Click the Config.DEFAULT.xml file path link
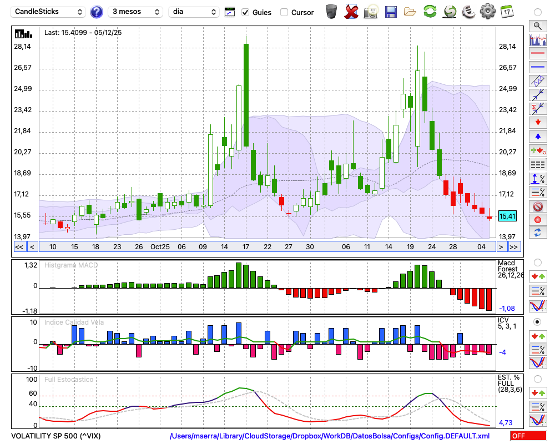Screen dimensions: 555x444 coord(330,436)
